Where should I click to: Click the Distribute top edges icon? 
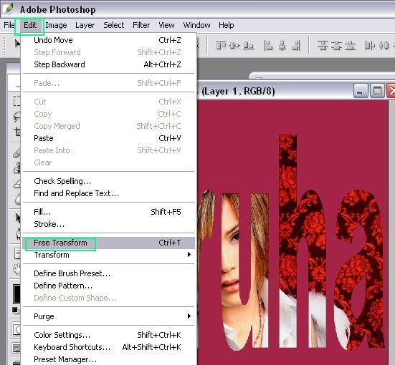(x=323, y=46)
